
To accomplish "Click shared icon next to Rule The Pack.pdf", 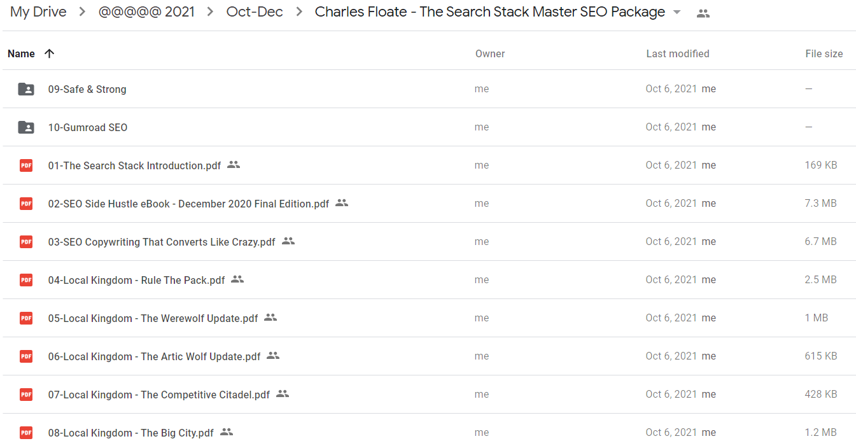I will point(237,279).
